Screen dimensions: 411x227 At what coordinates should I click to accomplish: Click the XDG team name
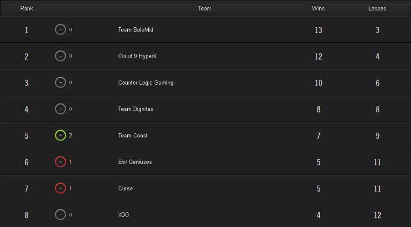[124, 215]
